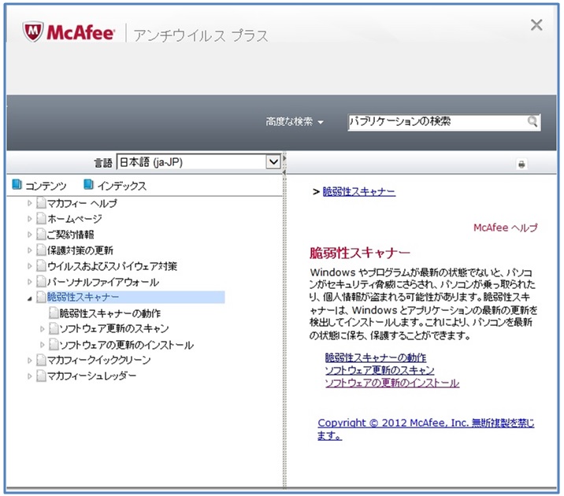564x496 pixels.
Task: Select 脆弱性スキャナーの動作 tree item
Action: click(109, 313)
